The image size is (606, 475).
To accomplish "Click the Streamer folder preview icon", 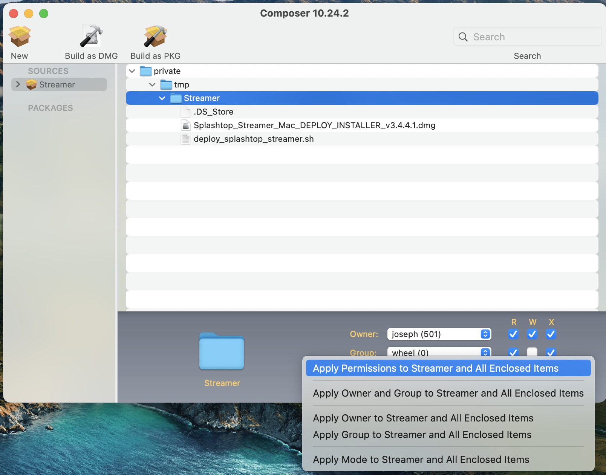I will (x=222, y=351).
